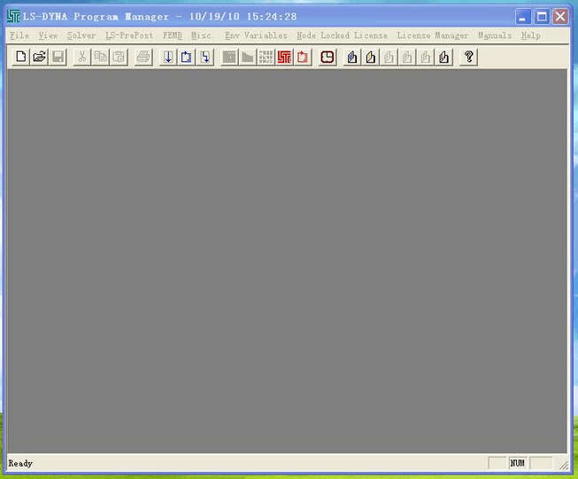Open the License Manager menu
578x479 pixels.
point(433,35)
